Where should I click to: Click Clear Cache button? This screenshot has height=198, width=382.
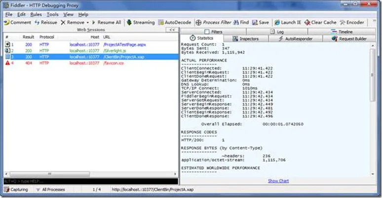(x=320, y=22)
